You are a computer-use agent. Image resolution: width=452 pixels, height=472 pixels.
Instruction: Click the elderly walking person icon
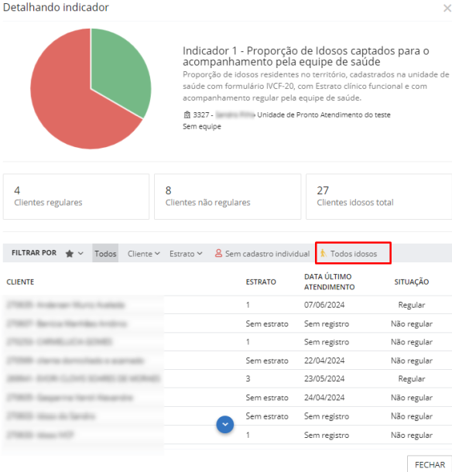tap(323, 253)
